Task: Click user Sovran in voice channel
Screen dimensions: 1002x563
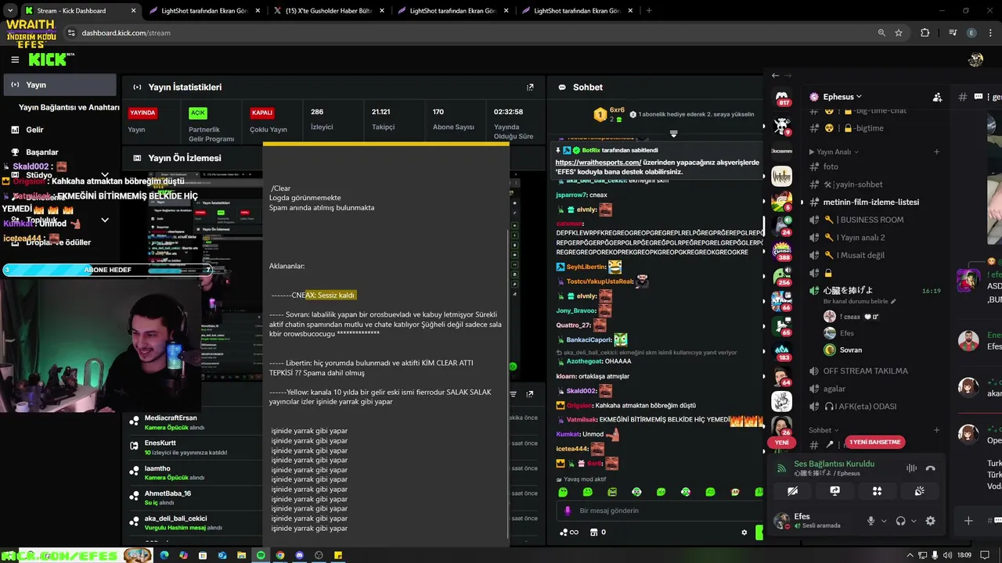Action: 850,350
